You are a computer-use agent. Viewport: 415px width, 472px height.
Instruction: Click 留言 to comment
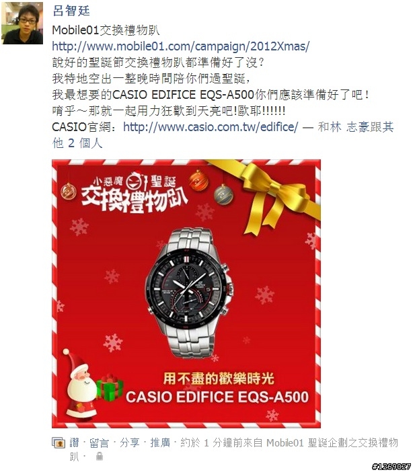pos(99,443)
